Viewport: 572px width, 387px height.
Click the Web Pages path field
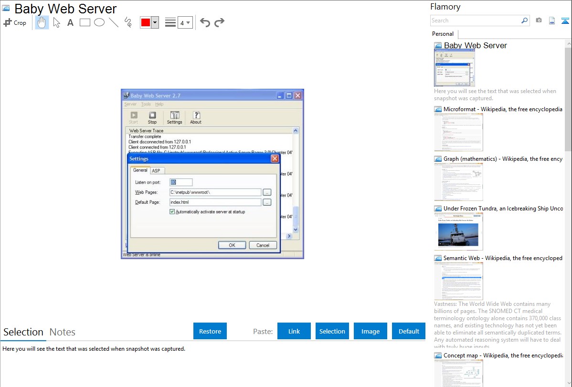click(x=215, y=192)
